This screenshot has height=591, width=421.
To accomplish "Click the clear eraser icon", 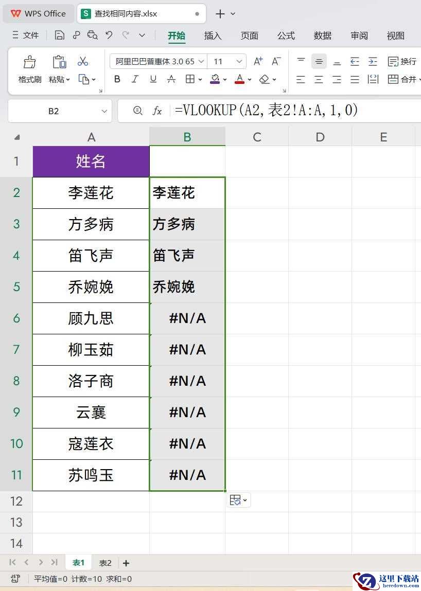I will click(265, 79).
